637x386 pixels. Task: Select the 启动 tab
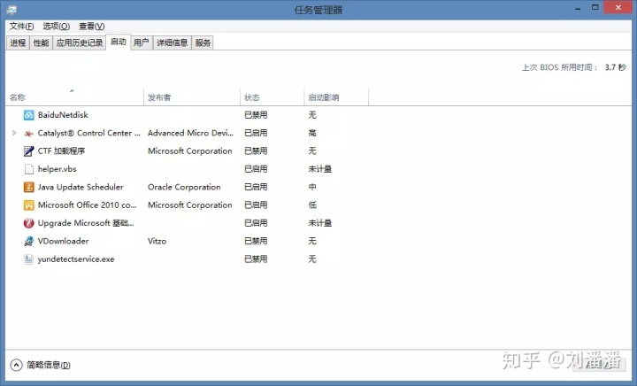(119, 42)
